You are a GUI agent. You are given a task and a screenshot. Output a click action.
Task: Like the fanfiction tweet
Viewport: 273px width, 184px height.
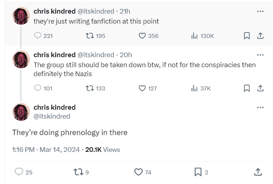tap(142, 36)
